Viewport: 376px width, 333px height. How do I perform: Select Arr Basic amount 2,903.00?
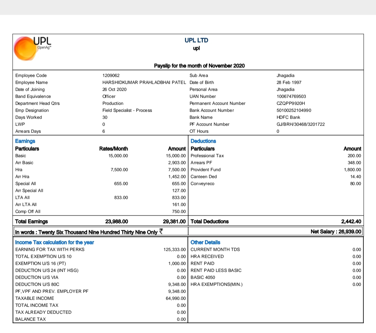point(177,162)
